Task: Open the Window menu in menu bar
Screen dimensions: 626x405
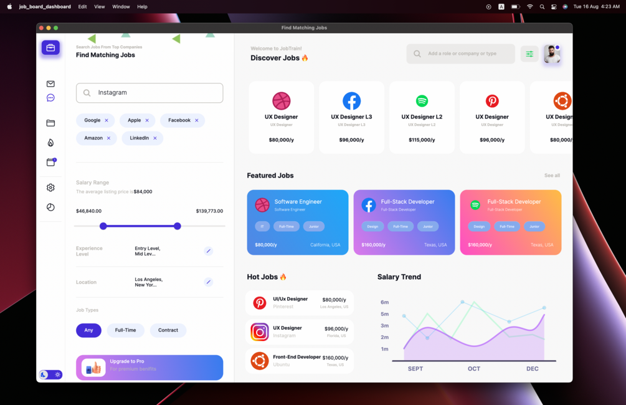Action: (121, 7)
